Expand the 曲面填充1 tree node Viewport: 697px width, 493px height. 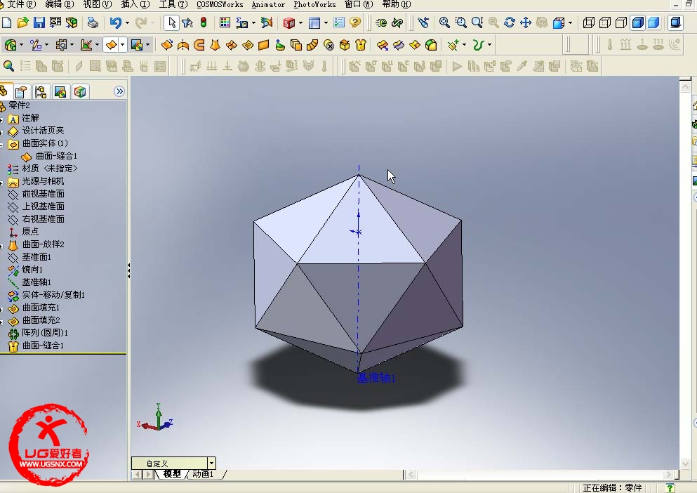point(2,309)
